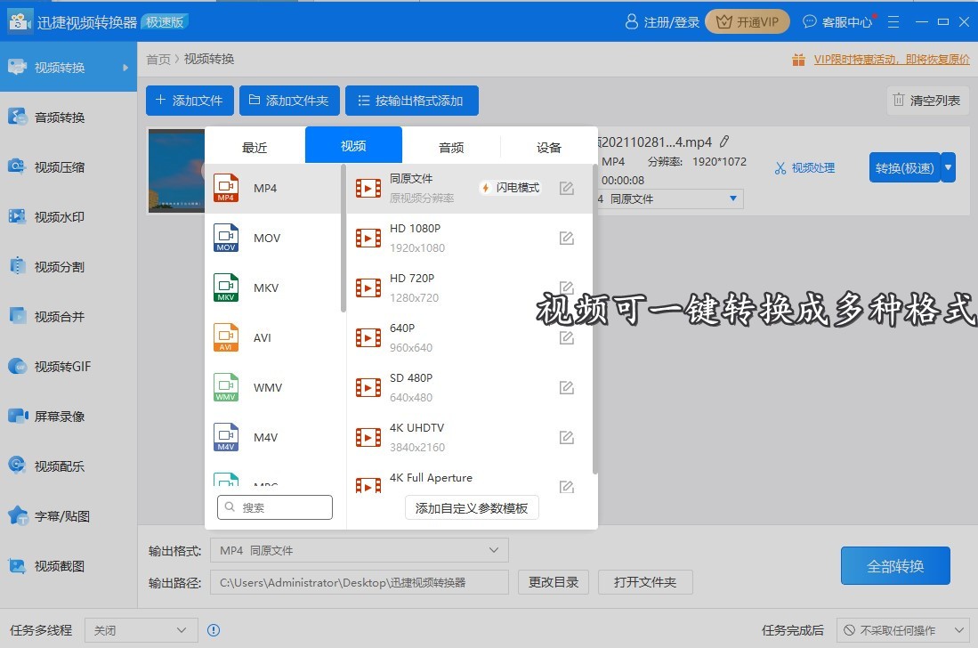Screen dimensions: 978x648
Task: Switch to the 最近 tab
Action: pyautogui.click(x=255, y=147)
